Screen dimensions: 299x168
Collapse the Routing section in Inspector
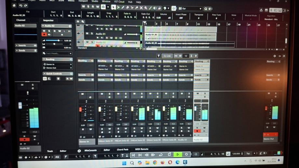[57, 59]
